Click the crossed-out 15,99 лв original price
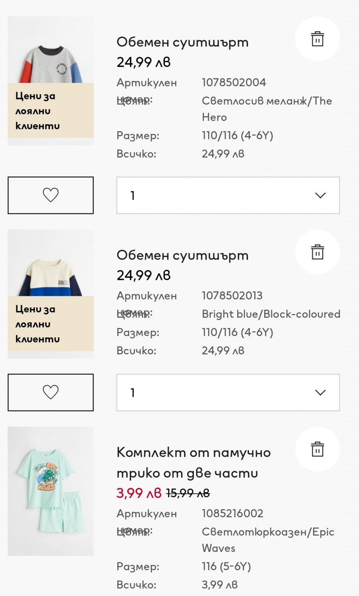The height and width of the screenshot is (596, 359). click(x=188, y=493)
